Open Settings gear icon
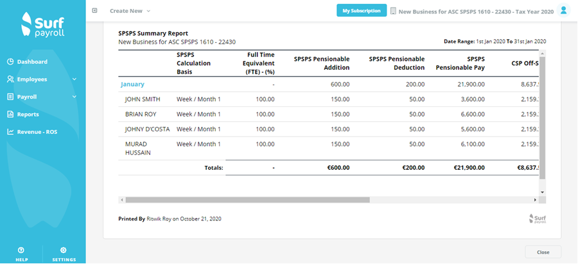The width and height of the screenshot is (578, 264). pyautogui.click(x=64, y=251)
